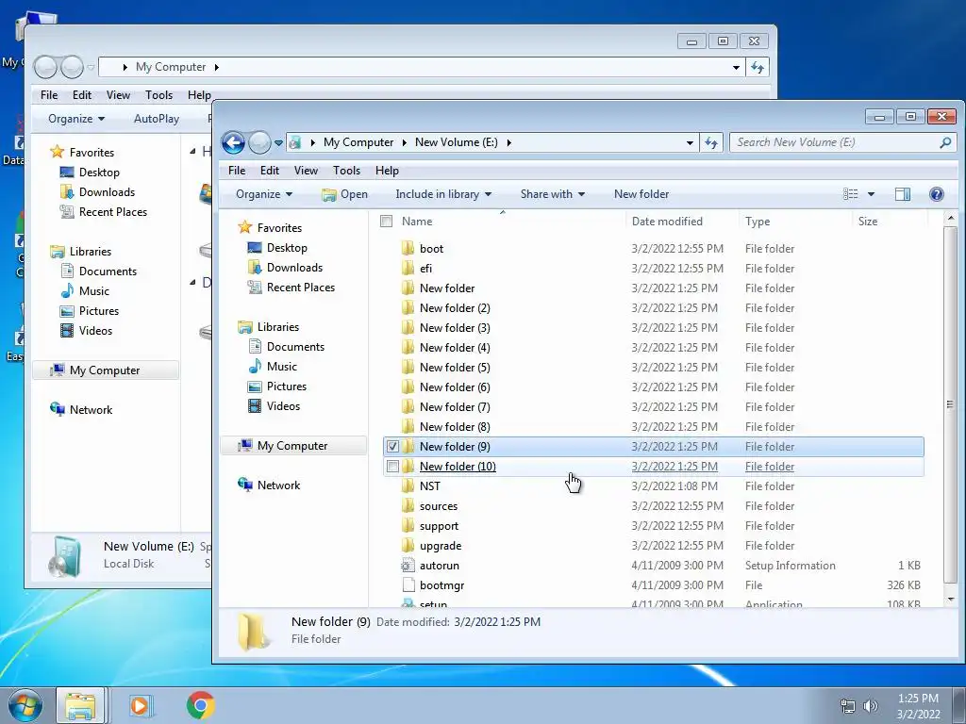Select the New folder (5) row
This screenshot has width=966, height=724.
click(x=653, y=368)
